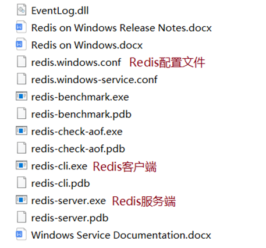Click the redis.windows.conf blank file icon
This screenshot has height=248, width=266.
point(22,62)
